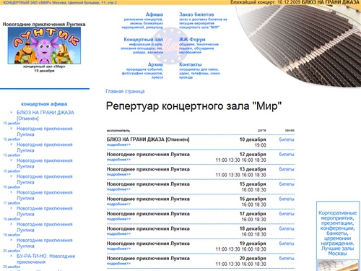Click 19 декабря date under Лунтик banner
The image size is (361, 271).
tap(44, 71)
